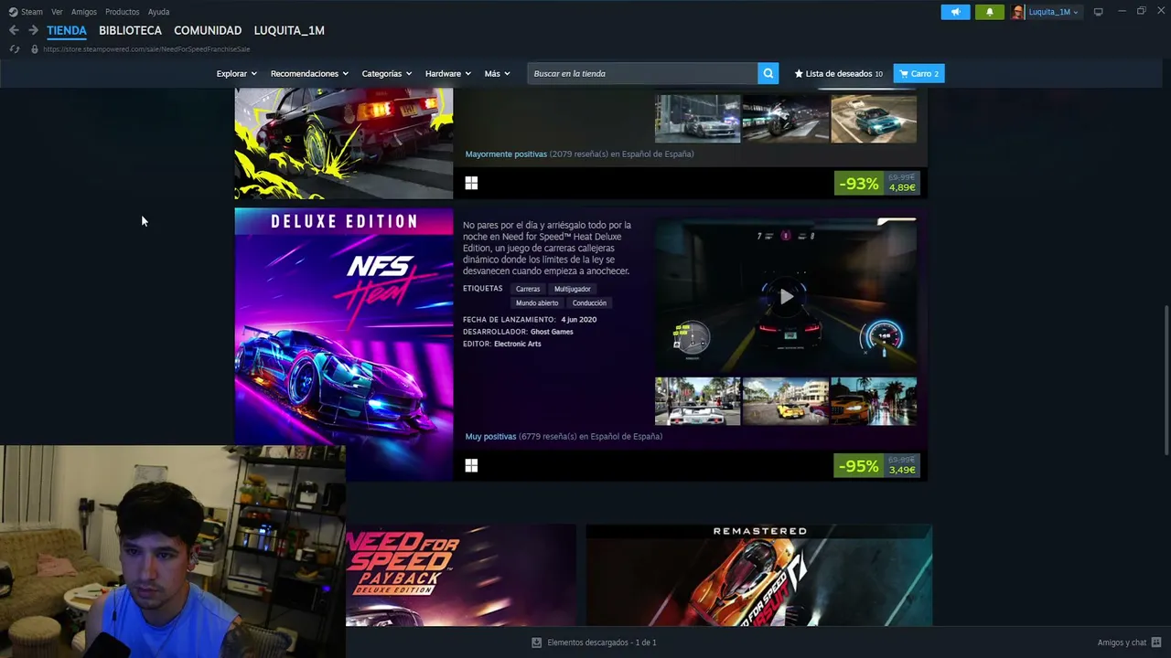The width and height of the screenshot is (1171, 658).
Task: Expand the Categorías dropdown
Action: (386, 73)
